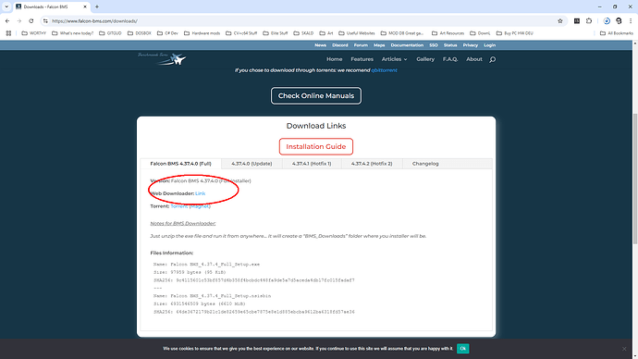Click the Installation Guide button
The height and width of the screenshot is (359, 638).
(315, 146)
